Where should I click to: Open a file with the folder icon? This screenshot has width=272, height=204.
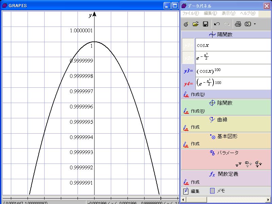click(x=195, y=24)
